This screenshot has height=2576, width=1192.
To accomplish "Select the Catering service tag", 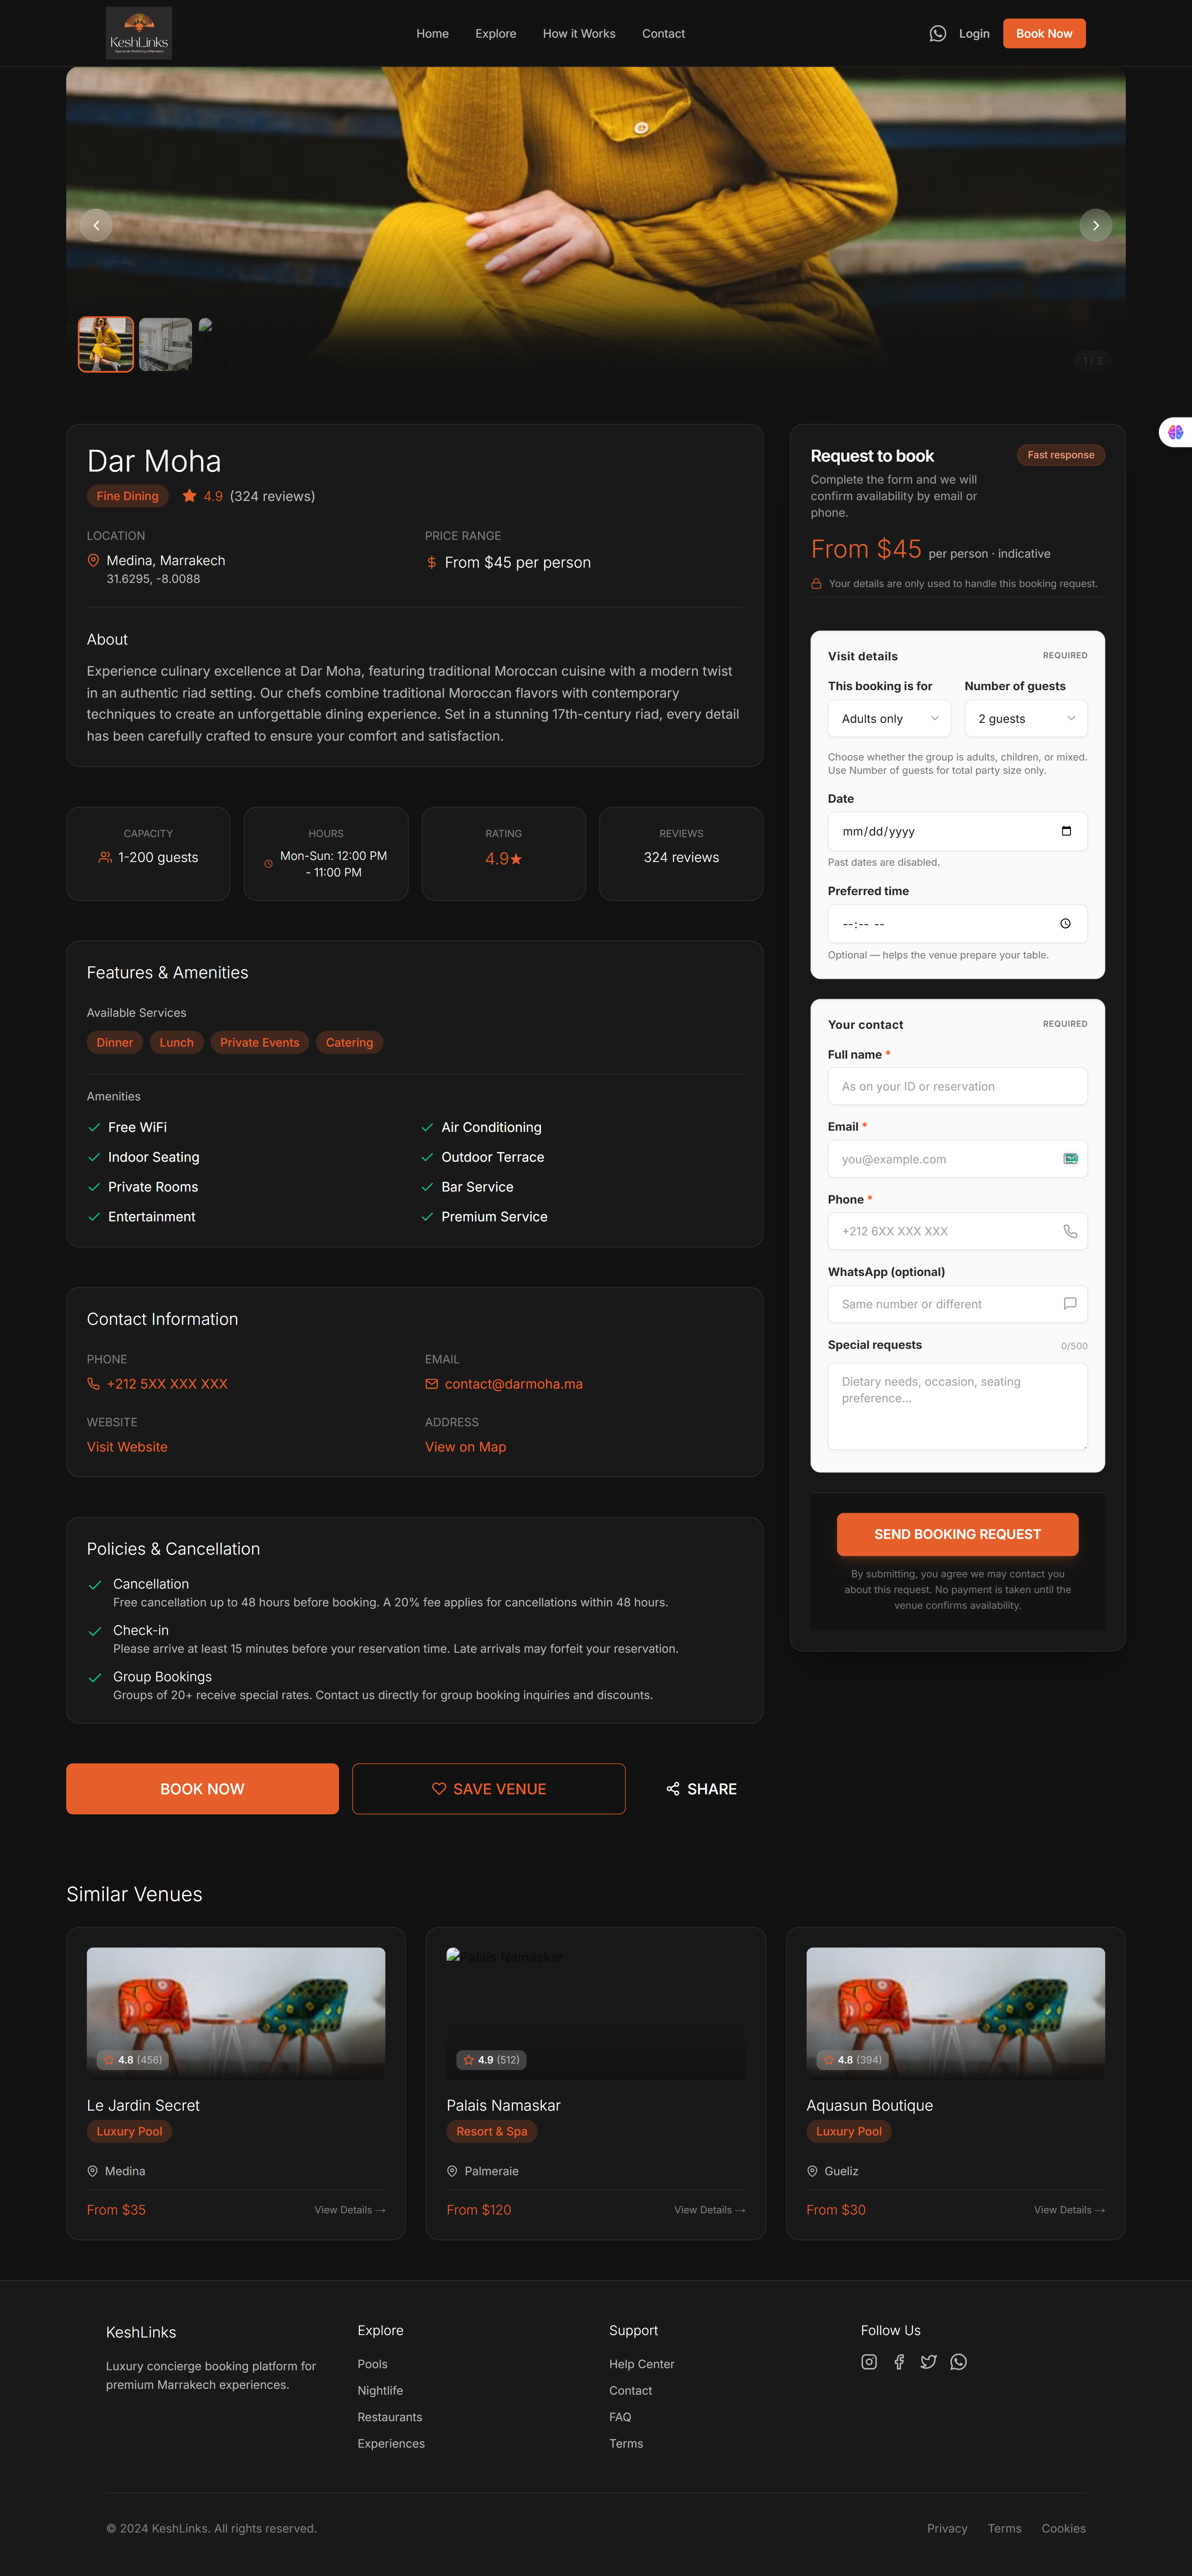I will (x=349, y=1042).
